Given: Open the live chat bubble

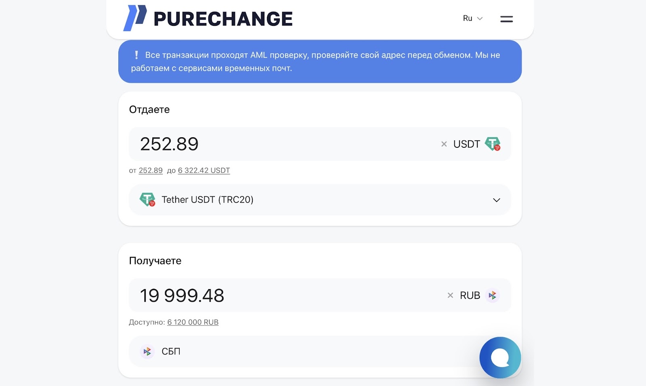Looking at the screenshot, I should tap(500, 357).
